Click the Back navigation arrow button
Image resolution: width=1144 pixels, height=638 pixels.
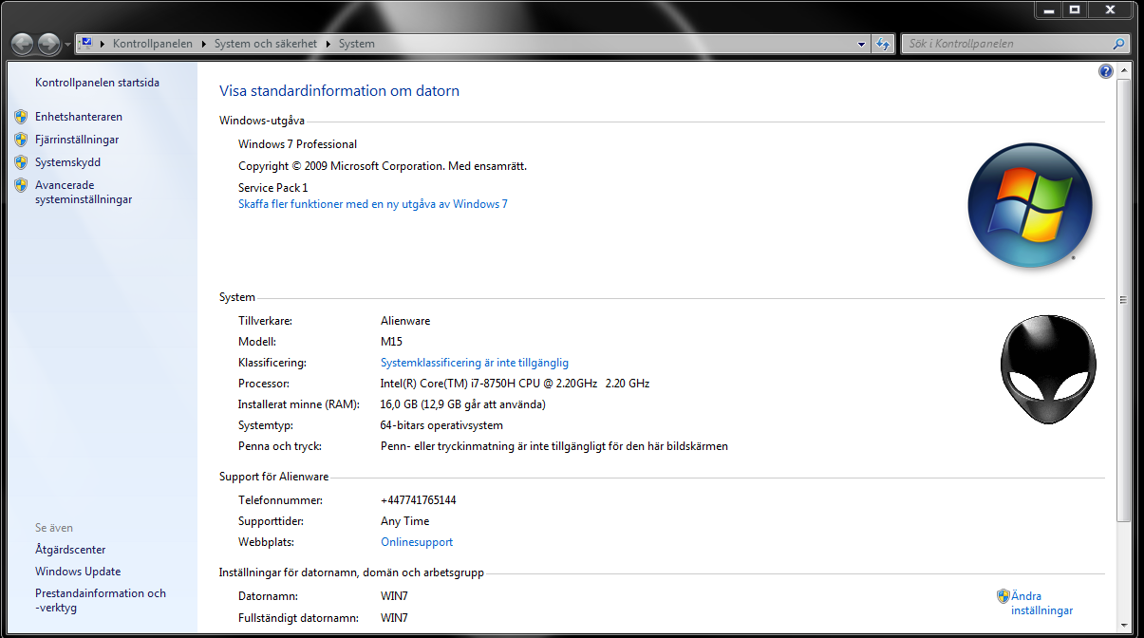[x=23, y=44]
